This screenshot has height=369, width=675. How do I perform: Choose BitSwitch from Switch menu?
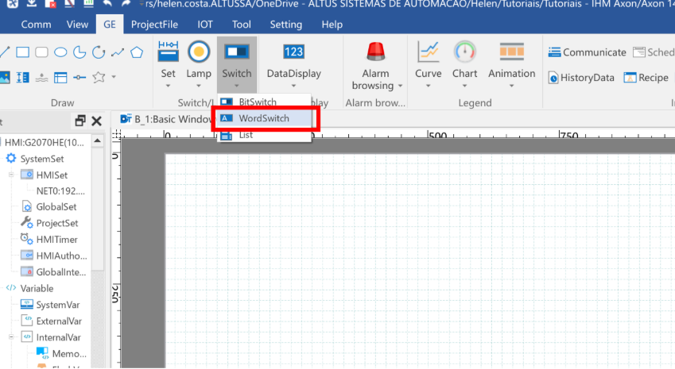264,102
